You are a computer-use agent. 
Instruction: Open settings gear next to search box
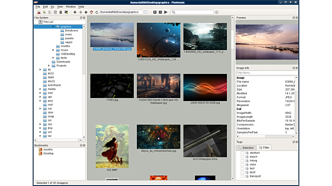click(x=217, y=12)
